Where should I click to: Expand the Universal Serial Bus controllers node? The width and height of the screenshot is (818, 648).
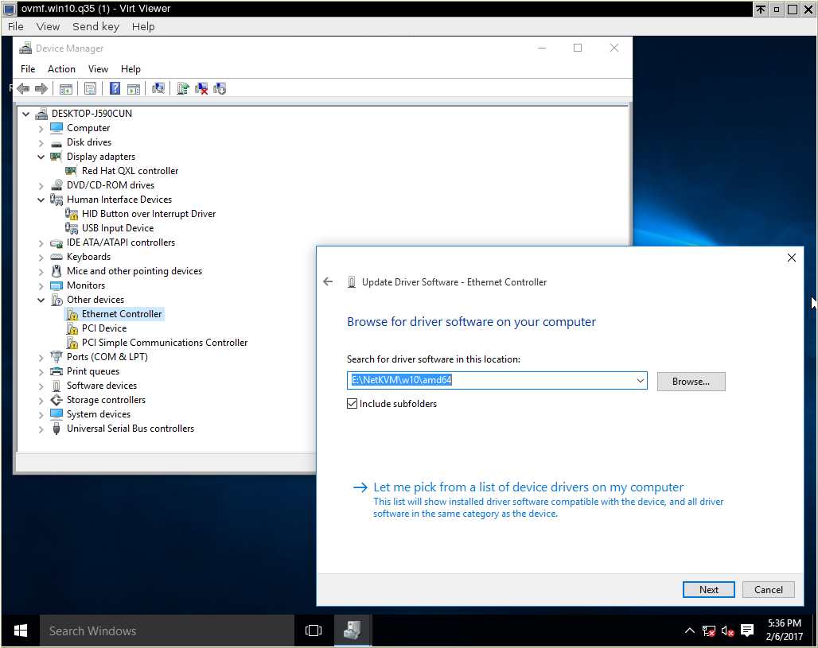(x=41, y=429)
